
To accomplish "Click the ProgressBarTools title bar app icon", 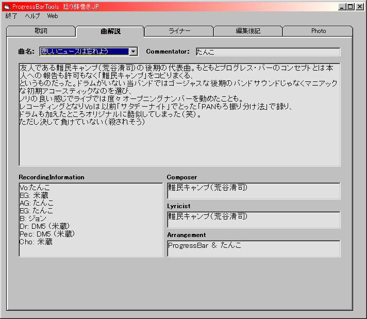I will [x=7, y=7].
